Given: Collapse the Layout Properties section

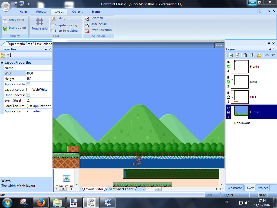Looking at the screenshot, I should pyautogui.click(x=2, y=63).
